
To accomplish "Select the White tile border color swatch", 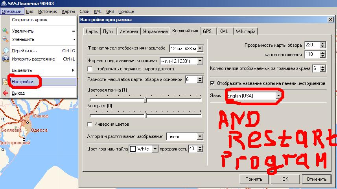I will pyautogui.click(x=133, y=149).
